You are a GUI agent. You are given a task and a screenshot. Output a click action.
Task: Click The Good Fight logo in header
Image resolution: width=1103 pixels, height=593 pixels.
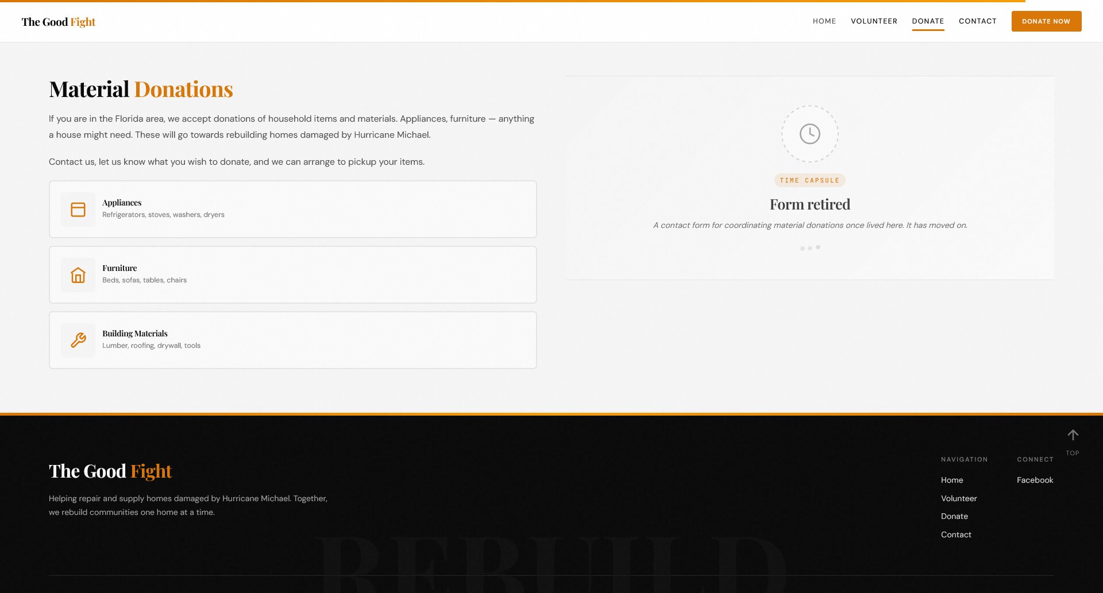[59, 22]
